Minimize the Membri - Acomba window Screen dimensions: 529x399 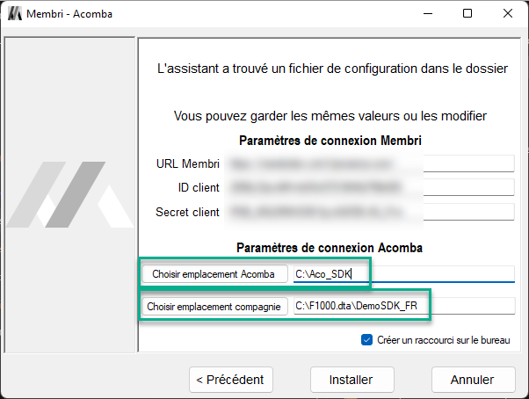[427, 14]
